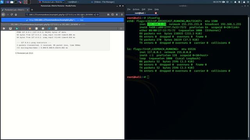Screen dimensions: 250x140
Task: Click the battery tray icon
Action: click(239, 2)
